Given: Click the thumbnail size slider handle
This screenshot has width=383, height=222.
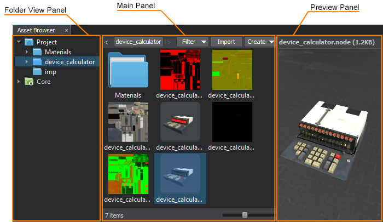Looking at the screenshot, I should pos(245,215).
